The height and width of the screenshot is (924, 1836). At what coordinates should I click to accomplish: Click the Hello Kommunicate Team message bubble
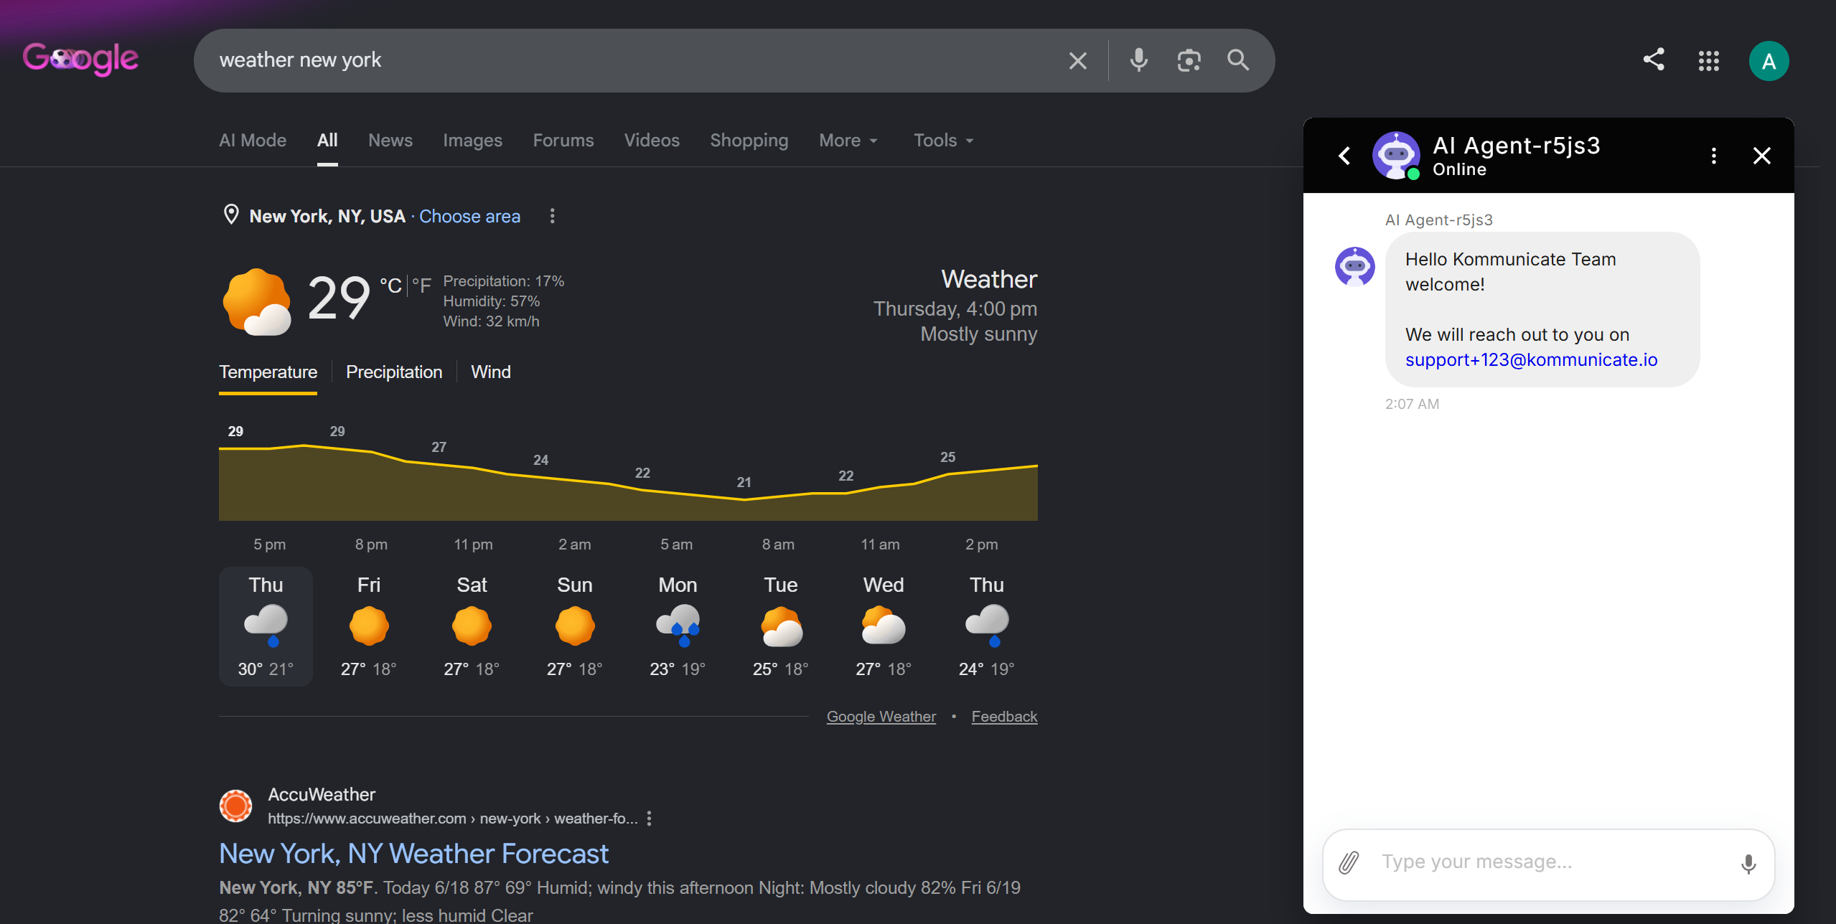[1542, 309]
